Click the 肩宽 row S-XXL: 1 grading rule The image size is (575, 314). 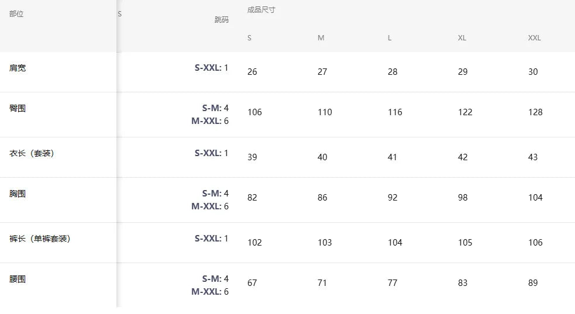pyautogui.click(x=211, y=68)
